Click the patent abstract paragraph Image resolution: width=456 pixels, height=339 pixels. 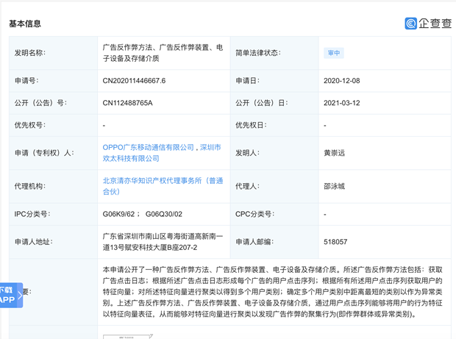coord(272,292)
